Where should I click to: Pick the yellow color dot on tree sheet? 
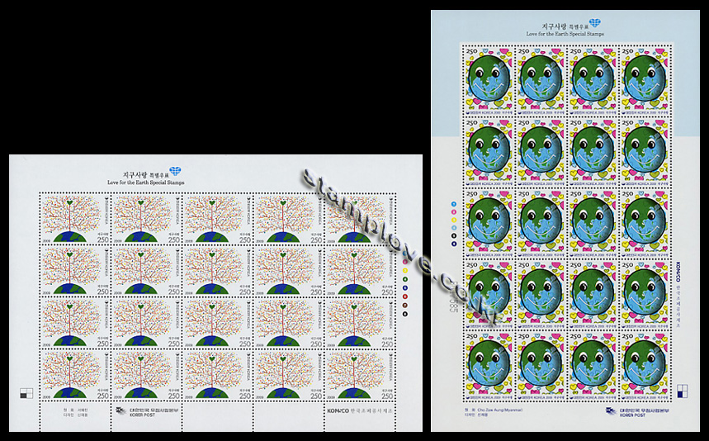[404, 271]
